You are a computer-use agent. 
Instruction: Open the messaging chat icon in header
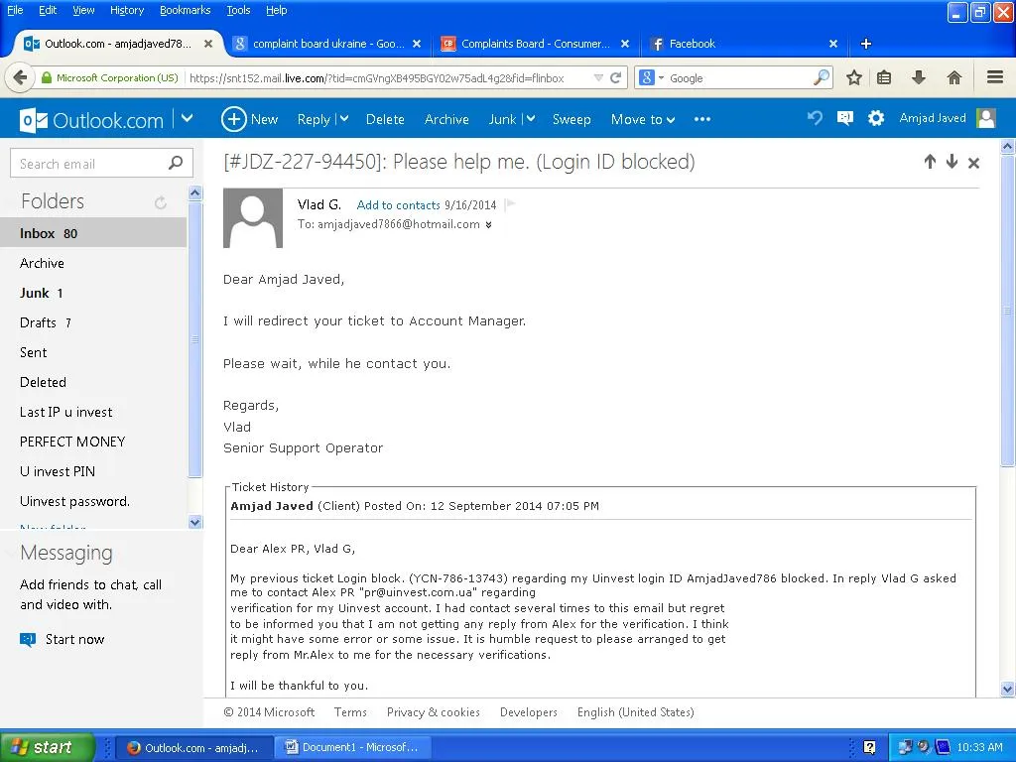coord(845,118)
